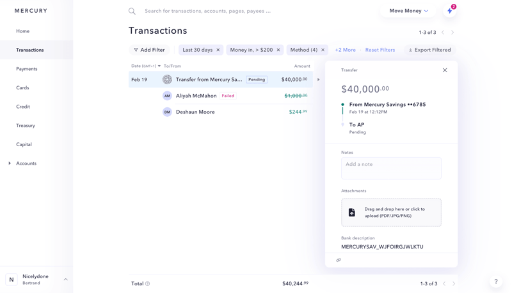Image resolution: width=512 pixels, height=293 pixels.
Task: Select the Deshaun Moore transaction row
Action: (x=221, y=112)
